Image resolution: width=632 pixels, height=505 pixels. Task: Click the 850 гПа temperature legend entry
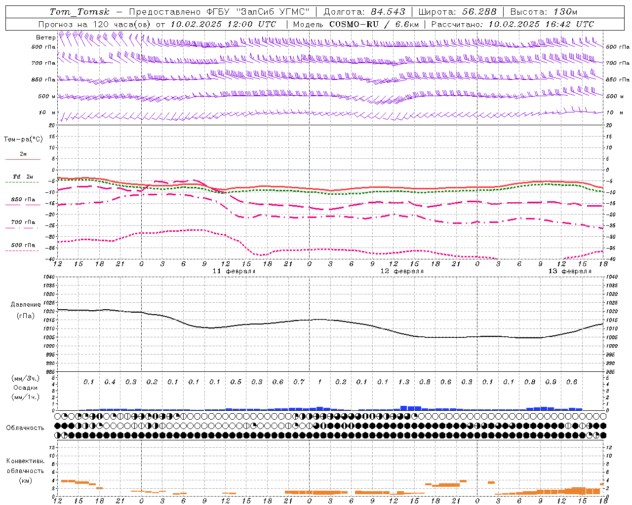click(23, 200)
